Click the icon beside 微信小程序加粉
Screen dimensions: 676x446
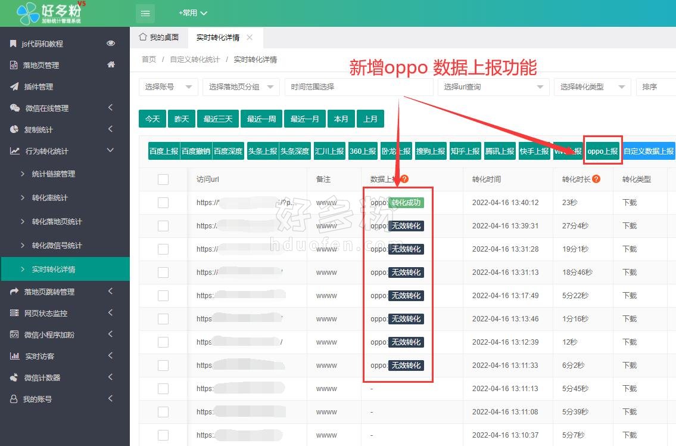tap(14, 335)
